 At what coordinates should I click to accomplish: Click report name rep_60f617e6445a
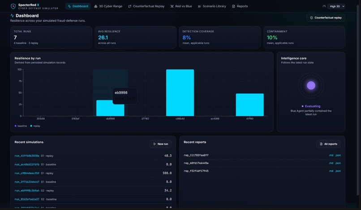[x=196, y=163]
